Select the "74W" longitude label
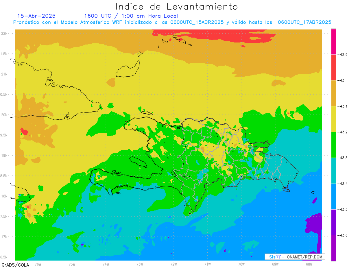This screenshot has width=347, height=268. [106, 264]
